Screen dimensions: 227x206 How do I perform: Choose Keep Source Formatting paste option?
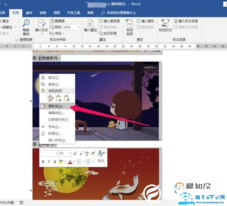pos(51,98)
